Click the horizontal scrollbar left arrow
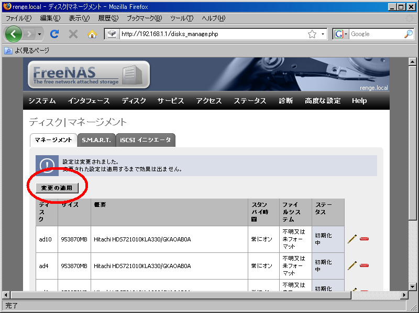 click(x=6, y=295)
